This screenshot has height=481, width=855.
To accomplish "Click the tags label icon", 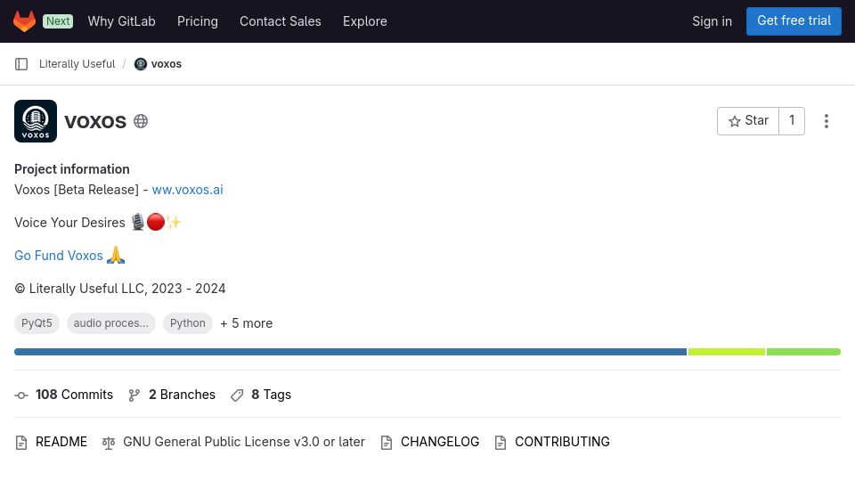I will [237, 395].
